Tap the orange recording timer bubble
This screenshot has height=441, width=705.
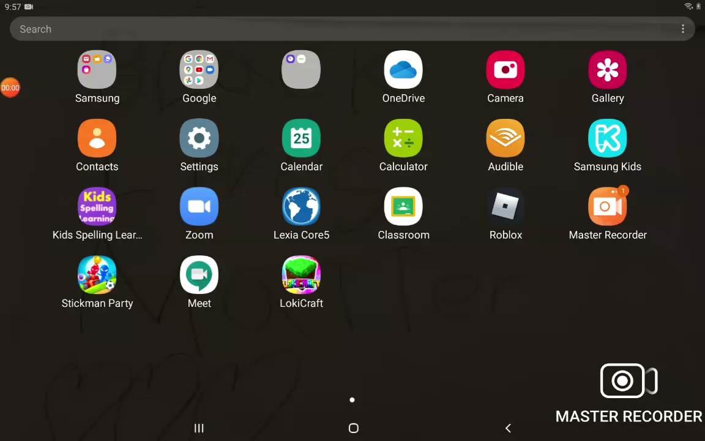coord(10,88)
